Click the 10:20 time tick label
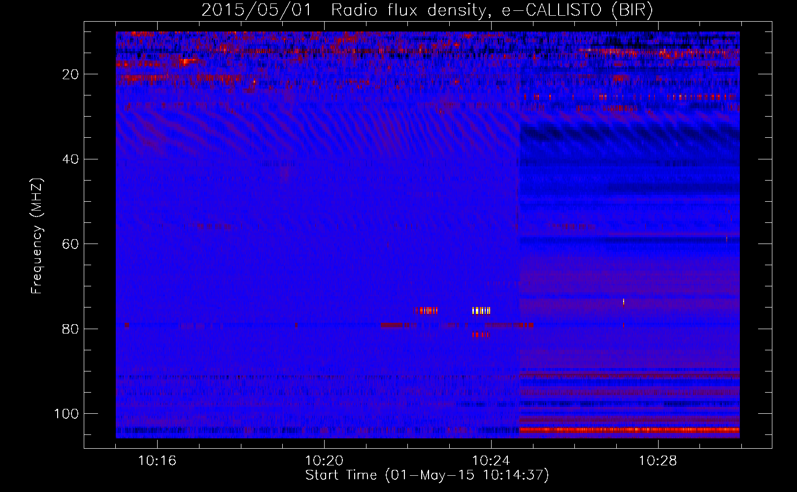797x492 pixels. pos(324,461)
